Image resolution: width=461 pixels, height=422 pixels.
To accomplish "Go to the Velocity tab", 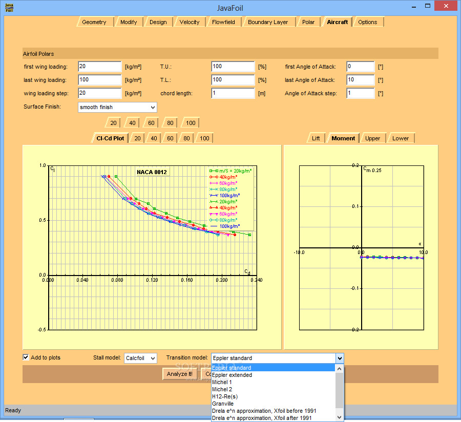I will (190, 22).
